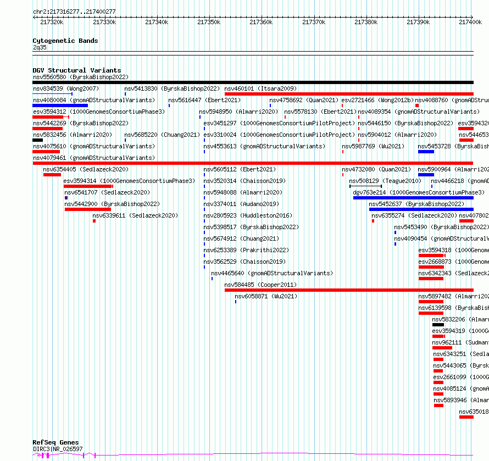Open nsv460101 (Itsara2009) variant label
This screenshot has width=489, height=461.
pyautogui.click(x=260, y=88)
